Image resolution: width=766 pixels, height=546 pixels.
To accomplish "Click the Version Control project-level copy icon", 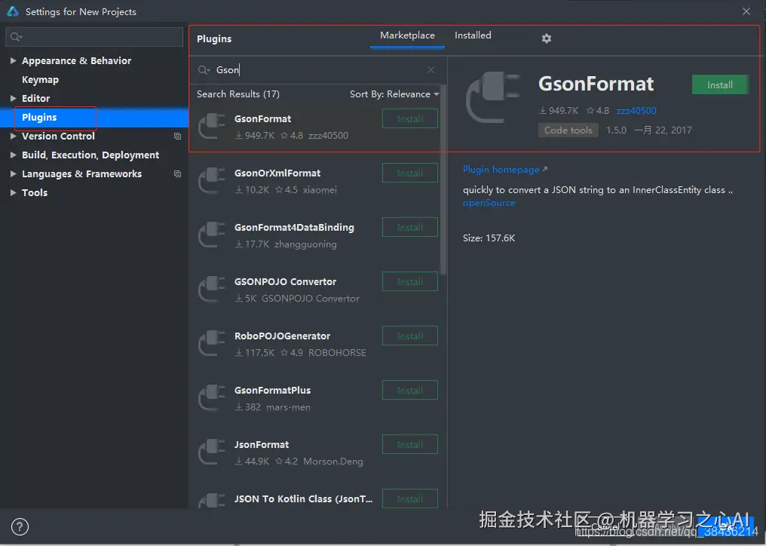I will [177, 136].
